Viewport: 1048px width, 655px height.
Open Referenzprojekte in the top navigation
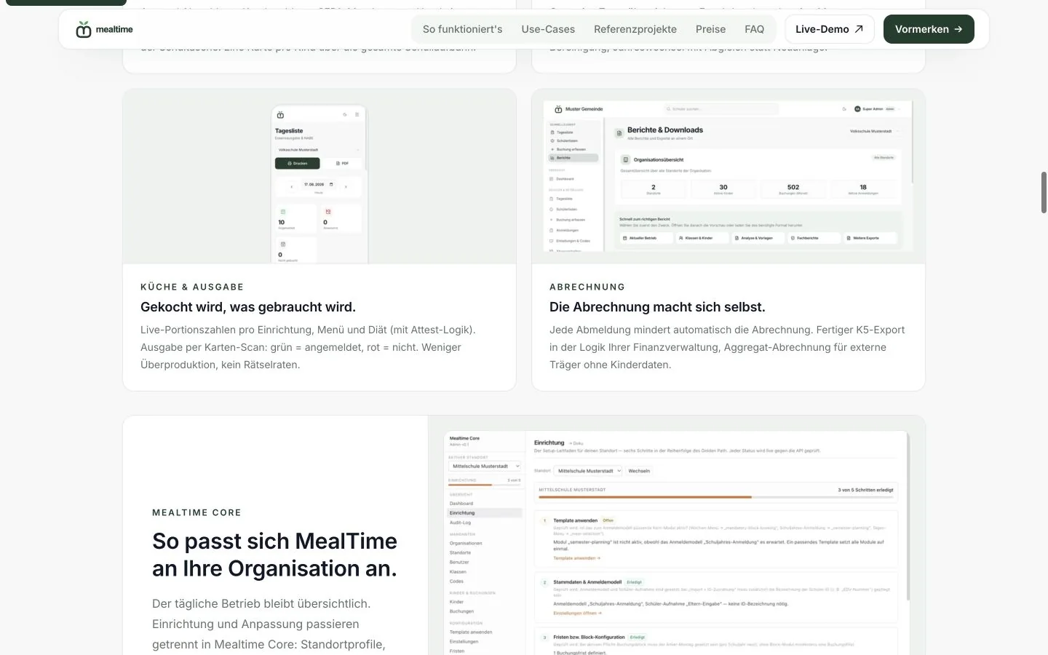pyautogui.click(x=635, y=29)
